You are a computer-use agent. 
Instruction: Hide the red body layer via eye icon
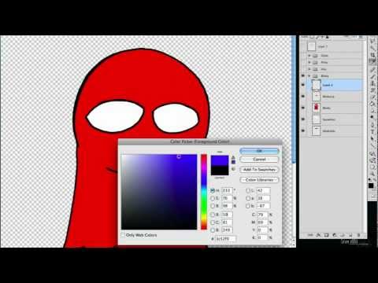(303, 108)
